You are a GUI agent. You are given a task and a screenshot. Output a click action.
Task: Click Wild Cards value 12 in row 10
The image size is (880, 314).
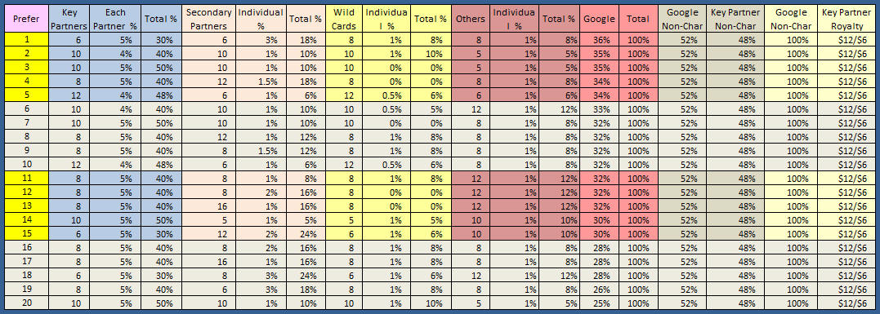pyautogui.click(x=344, y=165)
